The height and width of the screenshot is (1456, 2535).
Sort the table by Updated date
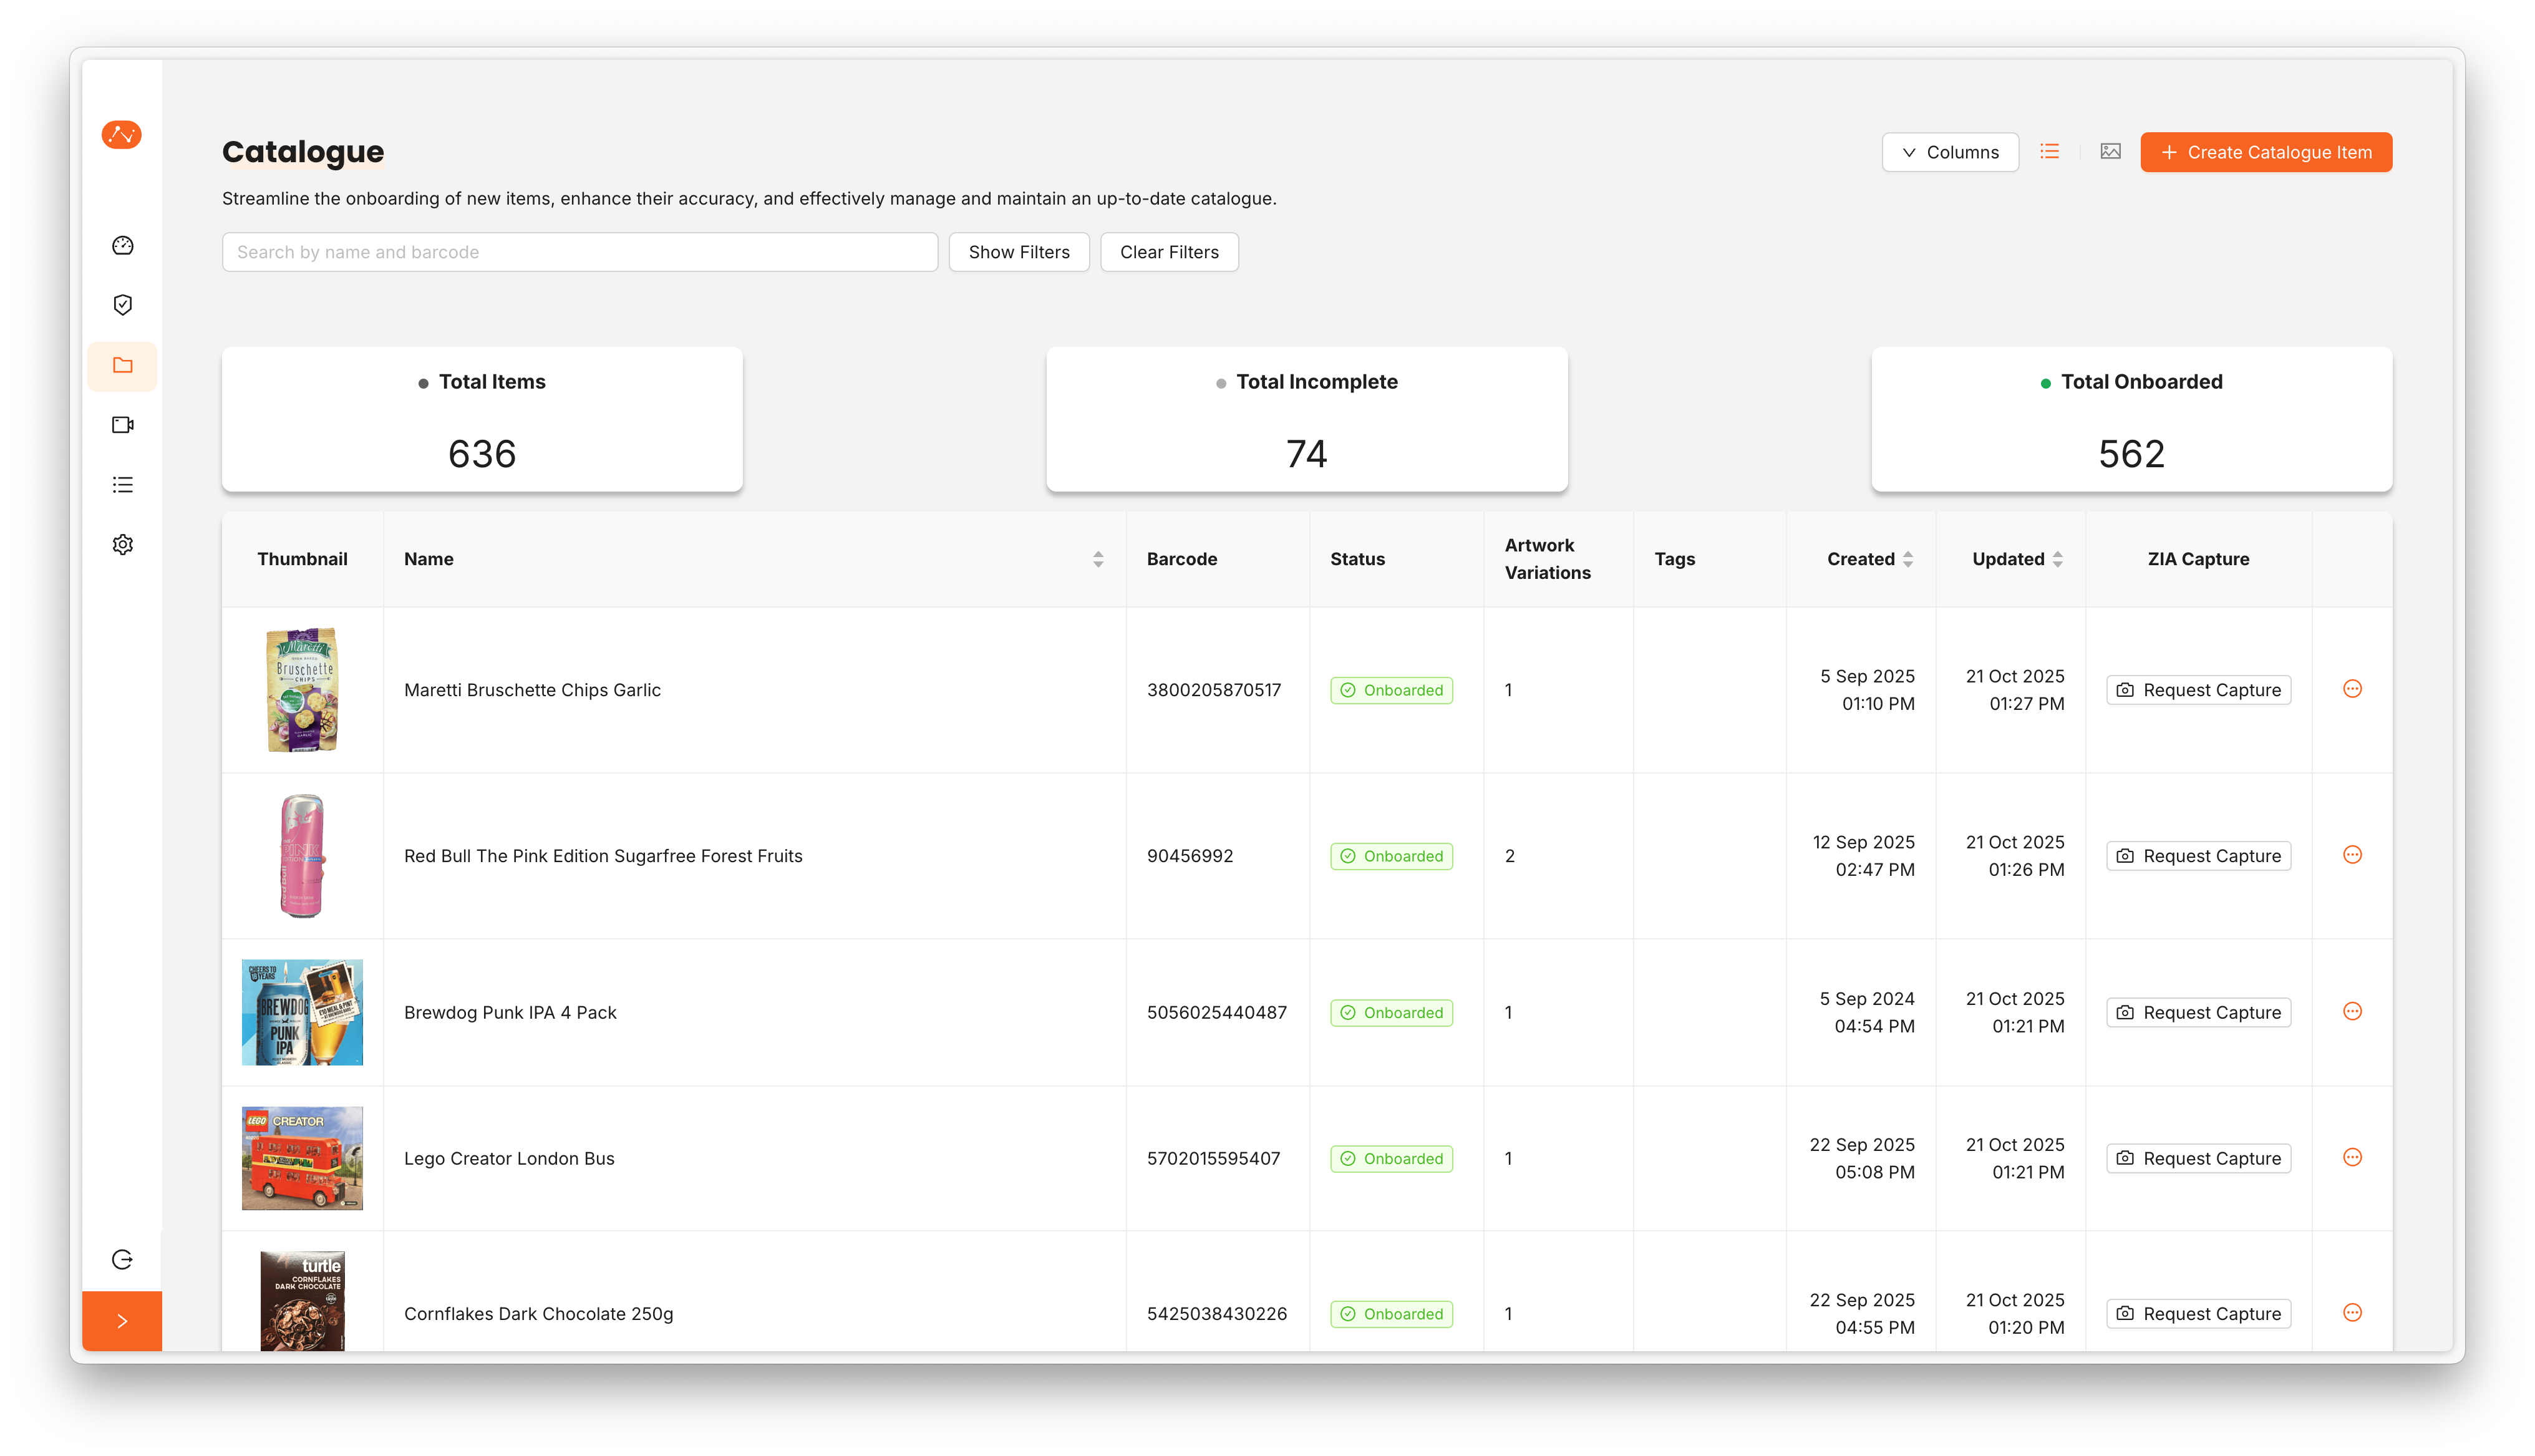(x=2057, y=560)
